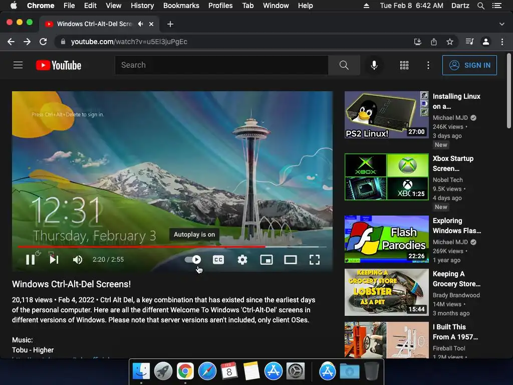
Task: Open the Profiles menu
Action: pyautogui.click(x=220, y=6)
